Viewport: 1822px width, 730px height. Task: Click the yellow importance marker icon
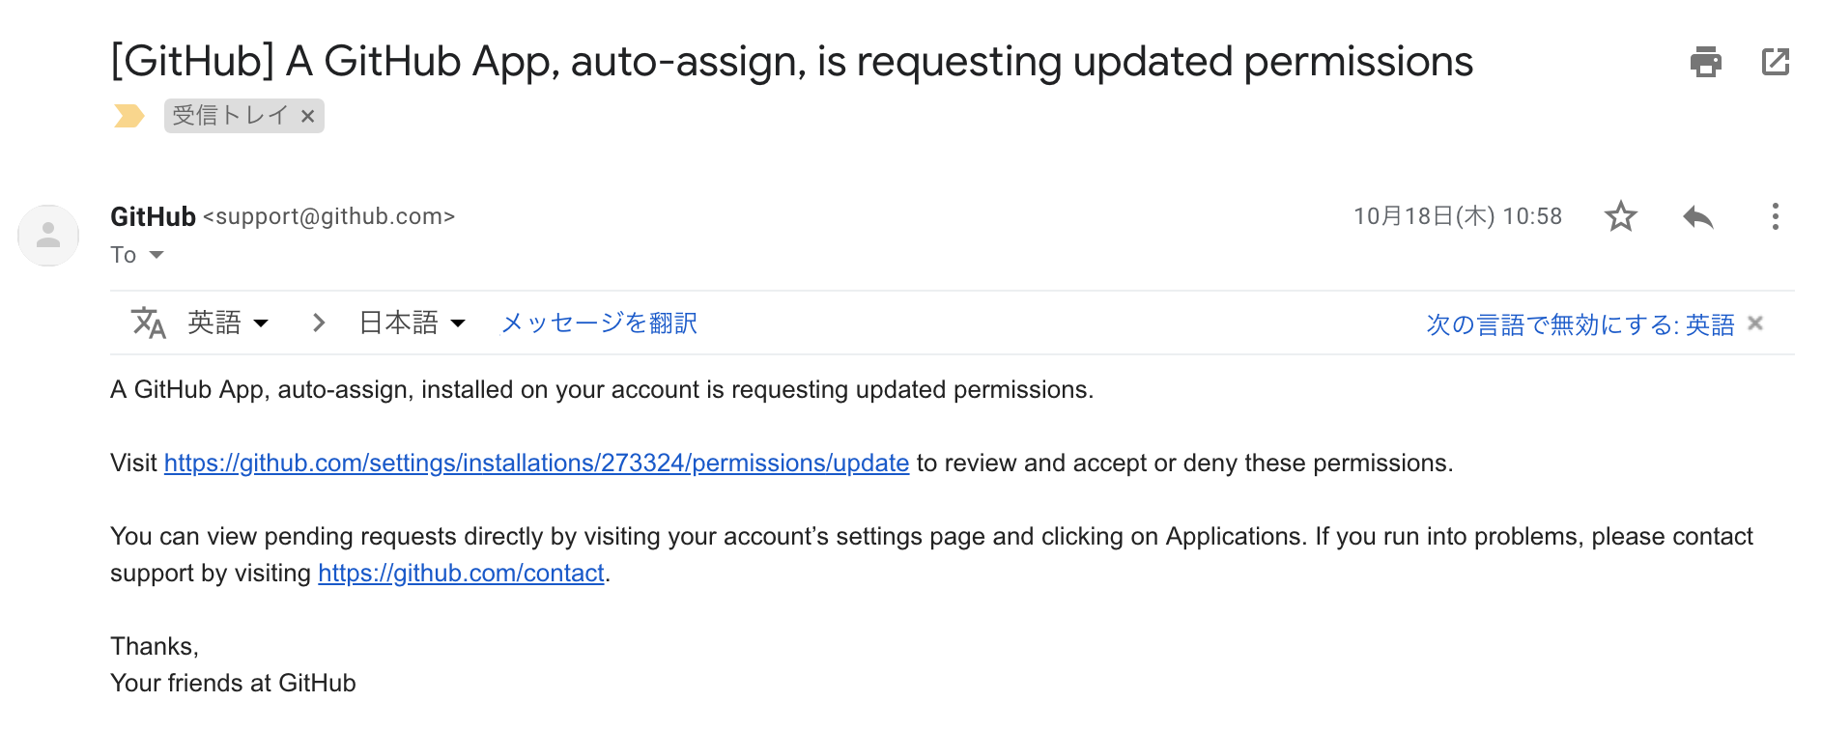pyautogui.click(x=128, y=116)
